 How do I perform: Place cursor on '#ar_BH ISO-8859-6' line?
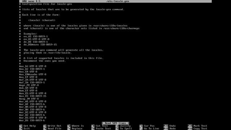click(32, 110)
